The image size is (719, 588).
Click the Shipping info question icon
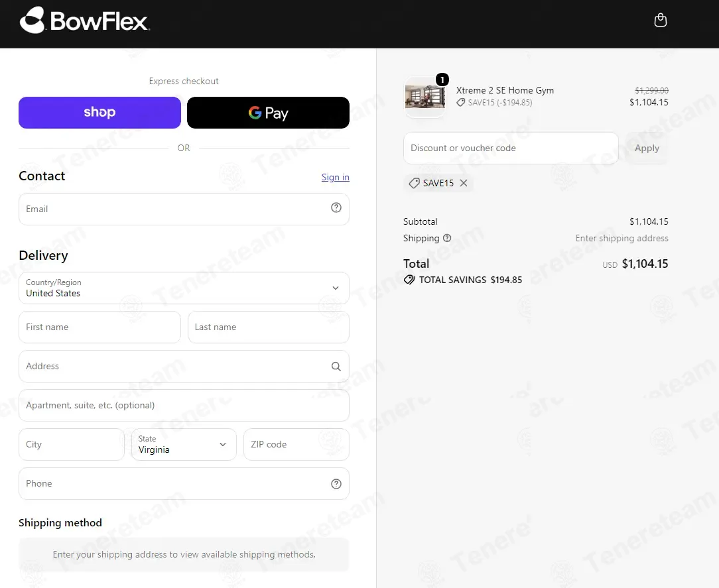447,238
